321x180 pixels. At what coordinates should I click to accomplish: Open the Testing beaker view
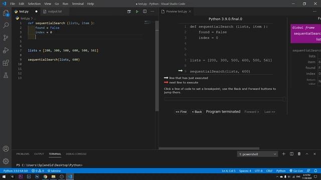pyautogui.click(x=6, y=75)
